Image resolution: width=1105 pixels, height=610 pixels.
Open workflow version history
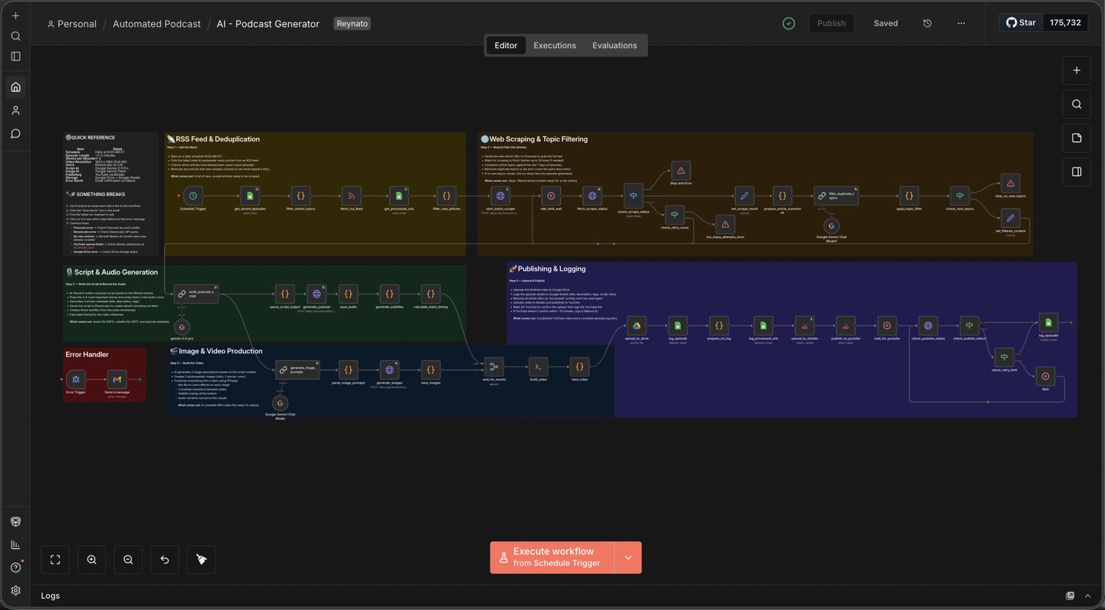928,23
